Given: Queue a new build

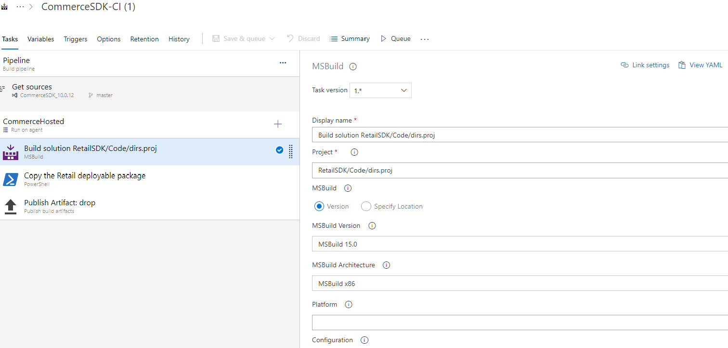Looking at the screenshot, I should coord(395,38).
